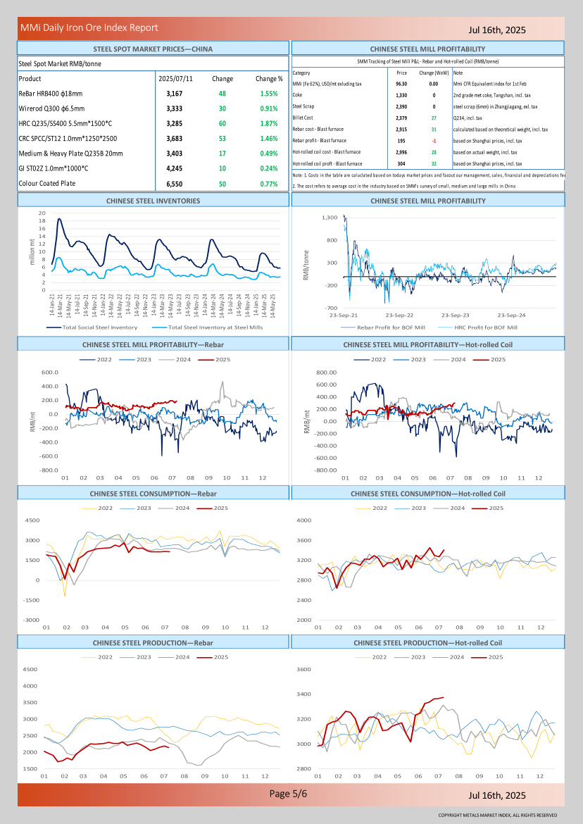Click the HRC price '3,285'
Image resolution: width=583 pixels, height=824 pixels.
175,123
